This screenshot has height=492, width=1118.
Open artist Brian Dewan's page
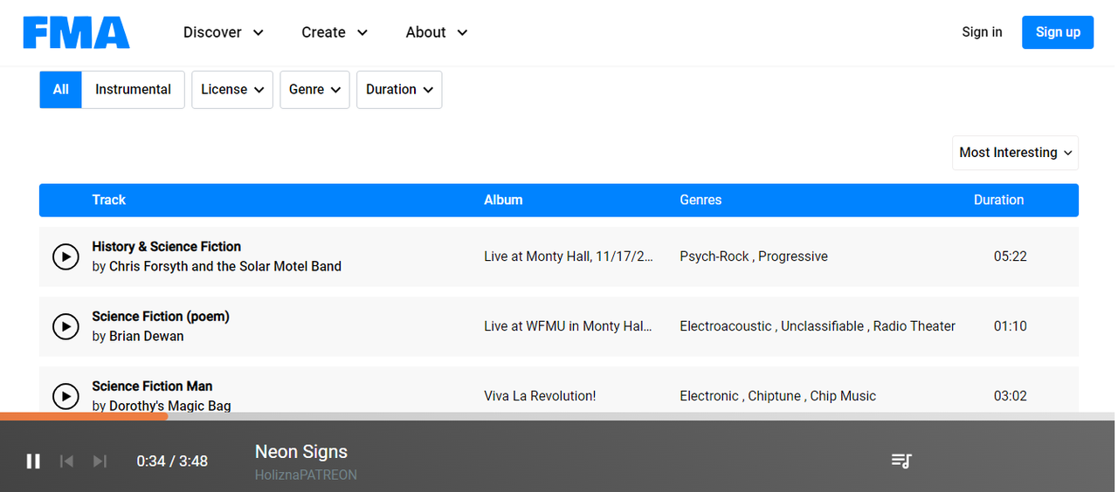pyautogui.click(x=146, y=337)
